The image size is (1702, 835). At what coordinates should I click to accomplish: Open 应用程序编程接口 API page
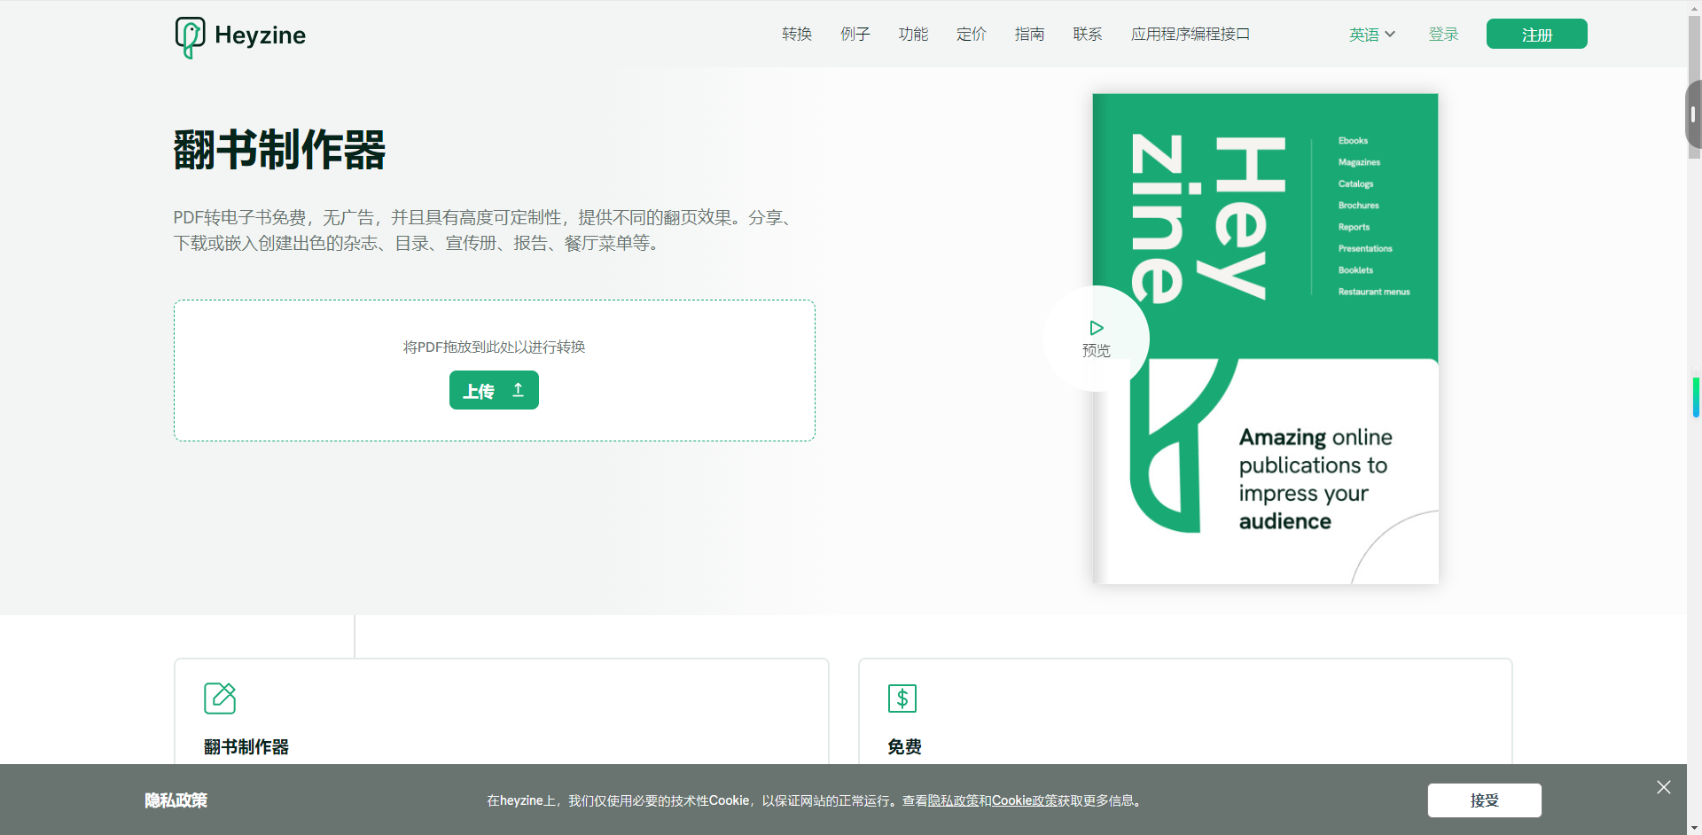[1190, 34]
